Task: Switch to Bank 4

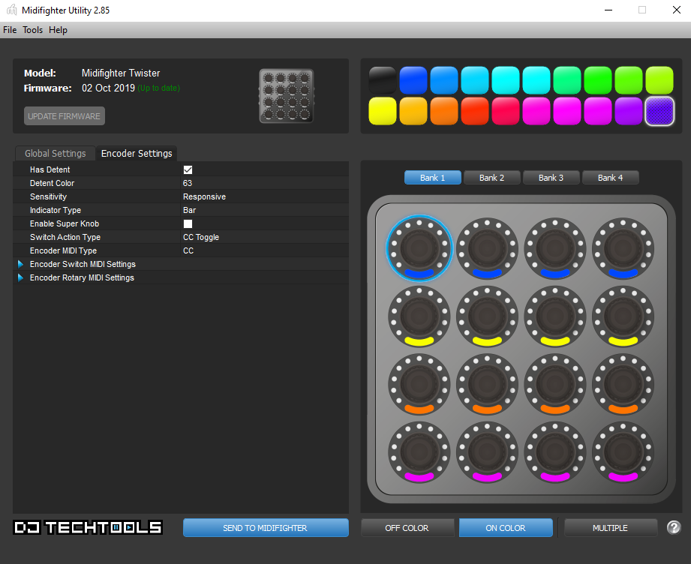Action: (611, 178)
